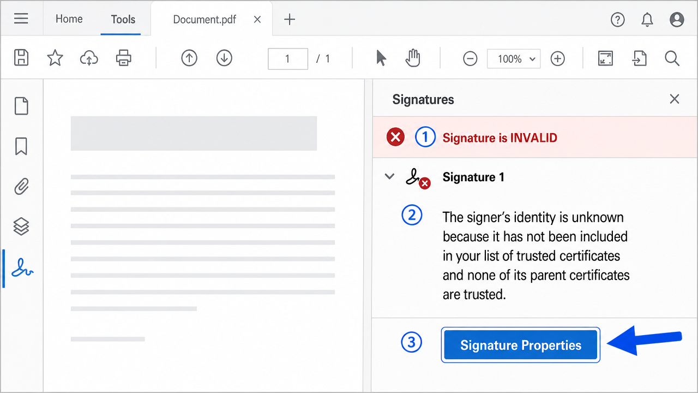
Task: Open the signatures sidebar panel
Action: point(22,268)
